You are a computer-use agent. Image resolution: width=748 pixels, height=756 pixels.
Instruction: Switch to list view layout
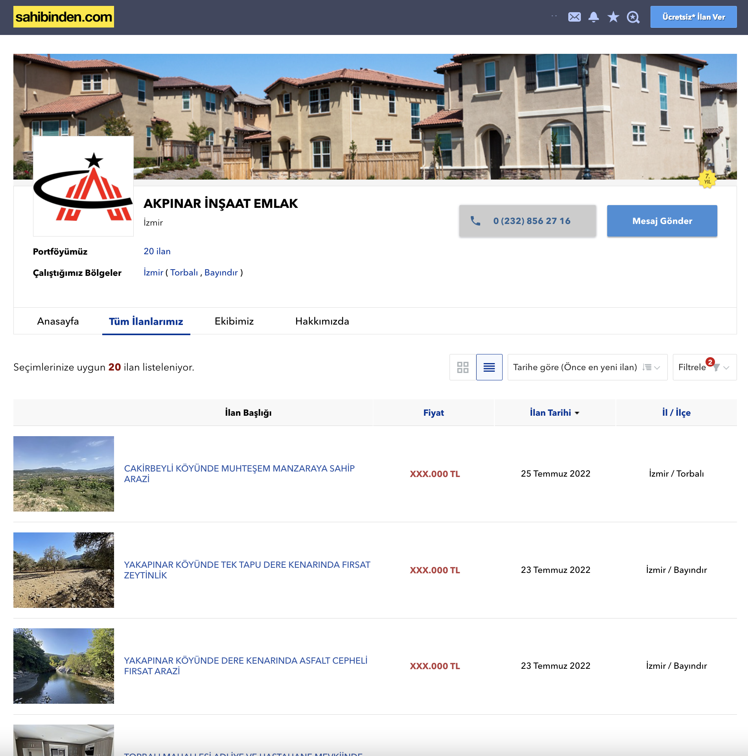click(x=489, y=367)
